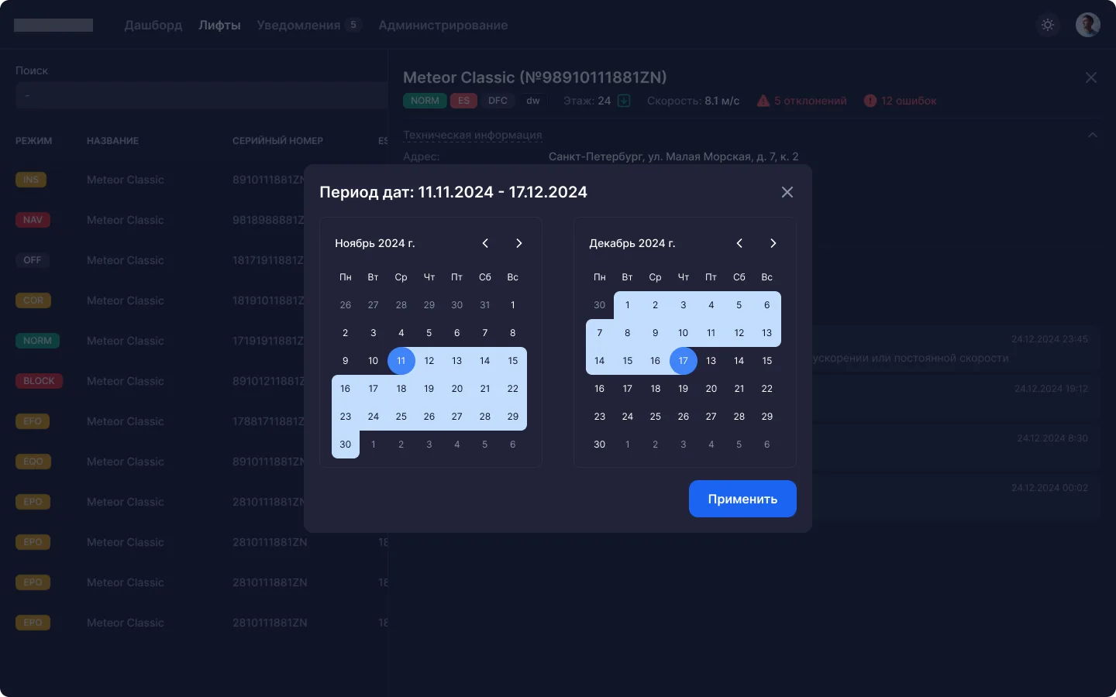1116x697 pixels.
Task: Sort by РЕЖИМ column header
Action: click(34, 141)
